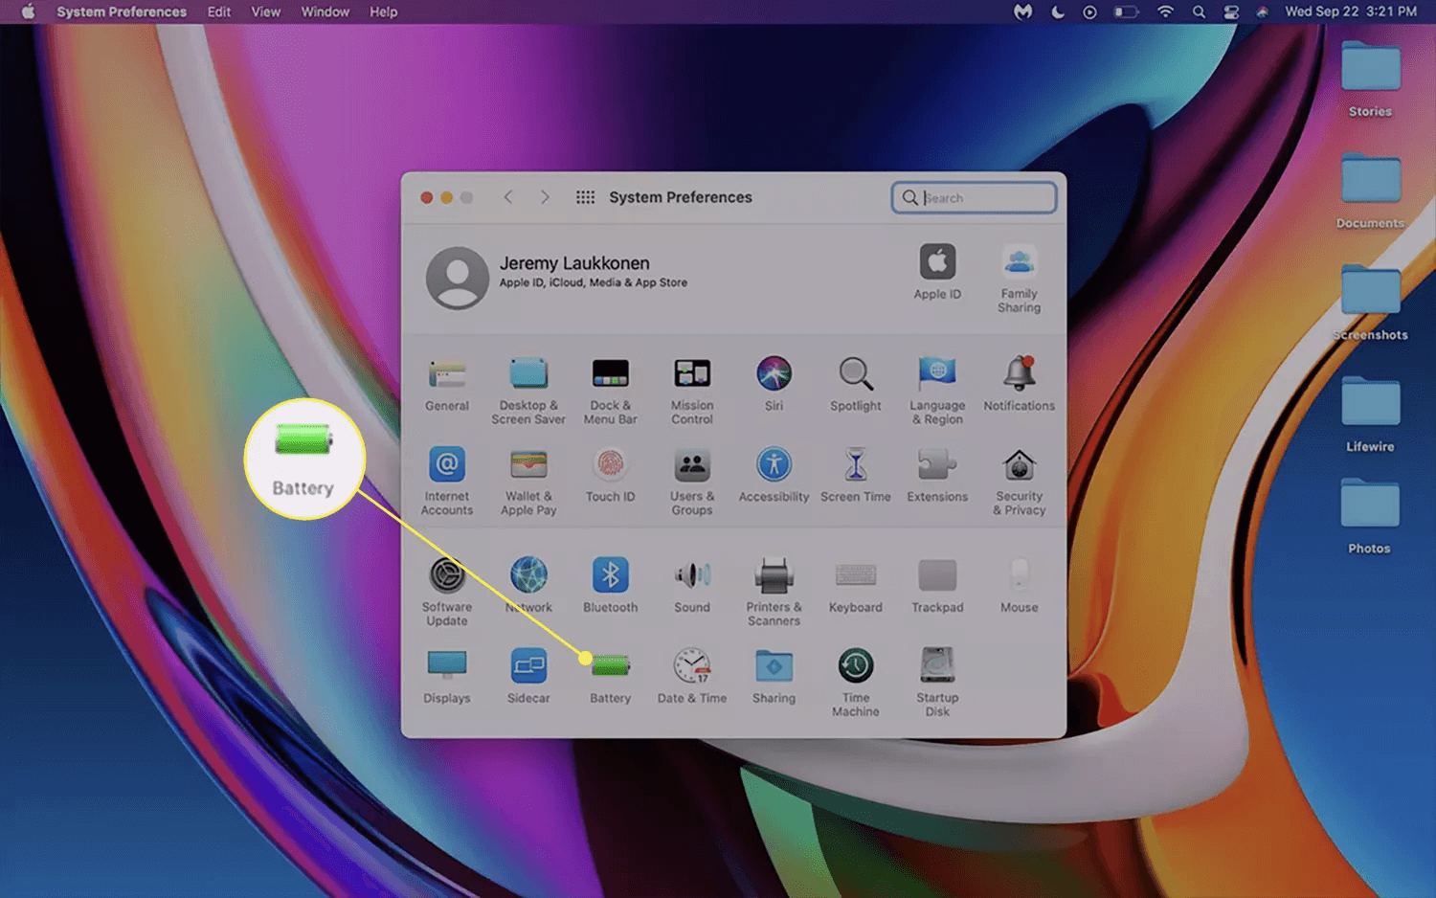The height and width of the screenshot is (898, 1436).
Task: Close the System Preferences window
Action: pyautogui.click(x=427, y=197)
